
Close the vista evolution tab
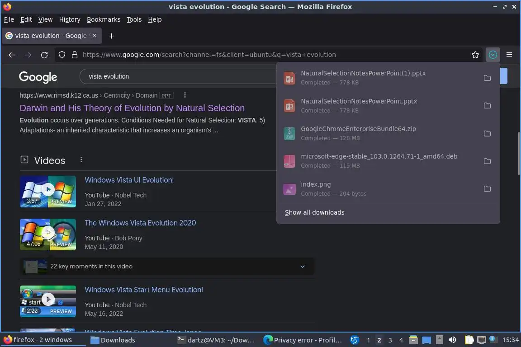click(95, 36)
